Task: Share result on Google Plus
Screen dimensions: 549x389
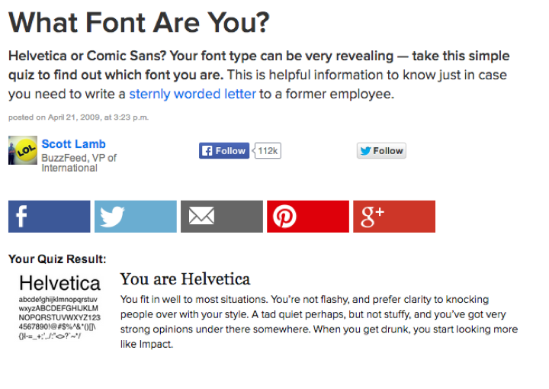Action: pos(393,217)
